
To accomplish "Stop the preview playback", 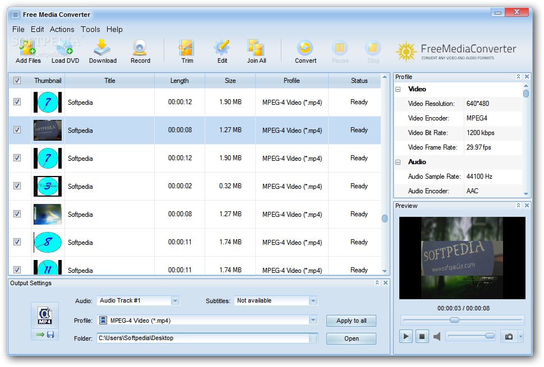I will click(x=422, y=337).
